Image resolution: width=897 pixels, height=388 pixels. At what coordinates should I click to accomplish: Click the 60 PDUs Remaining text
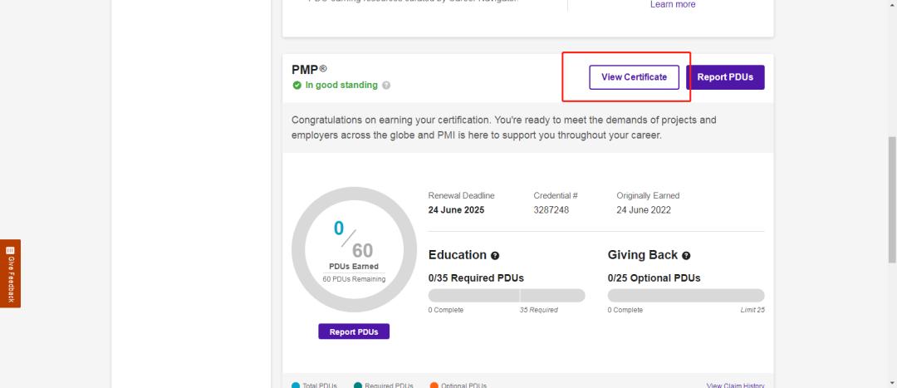pos(354,279)
